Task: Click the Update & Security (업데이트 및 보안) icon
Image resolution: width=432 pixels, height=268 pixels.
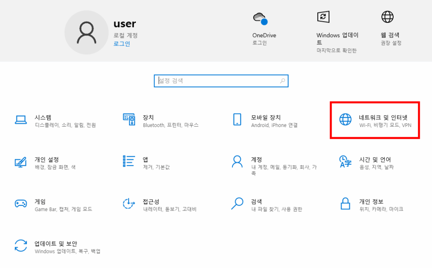Action: (x=21, y=246)
